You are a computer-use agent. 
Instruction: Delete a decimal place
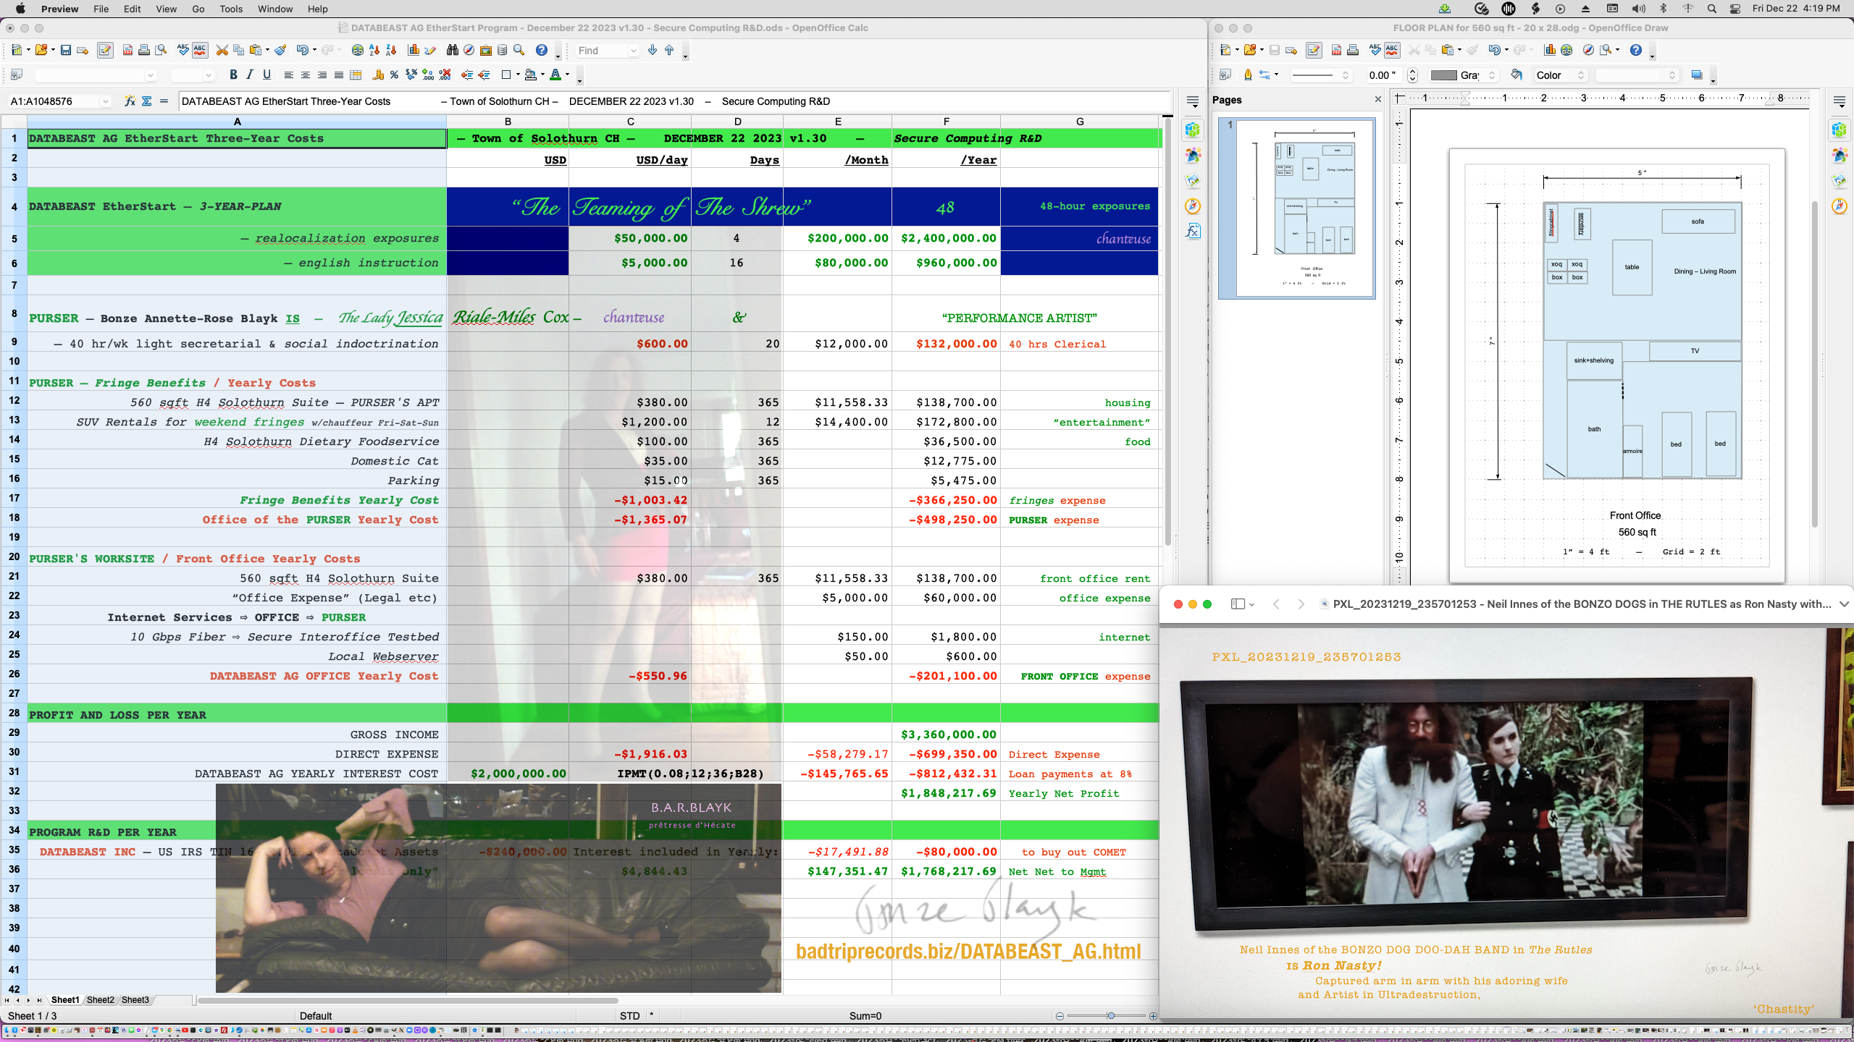pos(445,75)
